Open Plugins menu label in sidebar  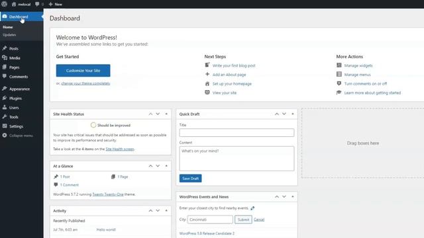pyautogui.click(x=15, y=99)
